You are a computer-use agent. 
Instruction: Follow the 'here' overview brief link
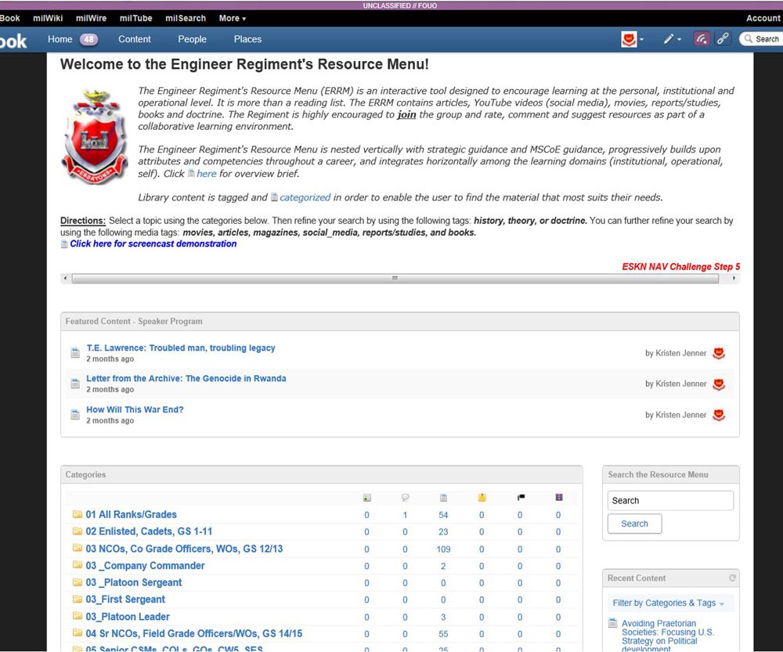click(x=206, y=174)
